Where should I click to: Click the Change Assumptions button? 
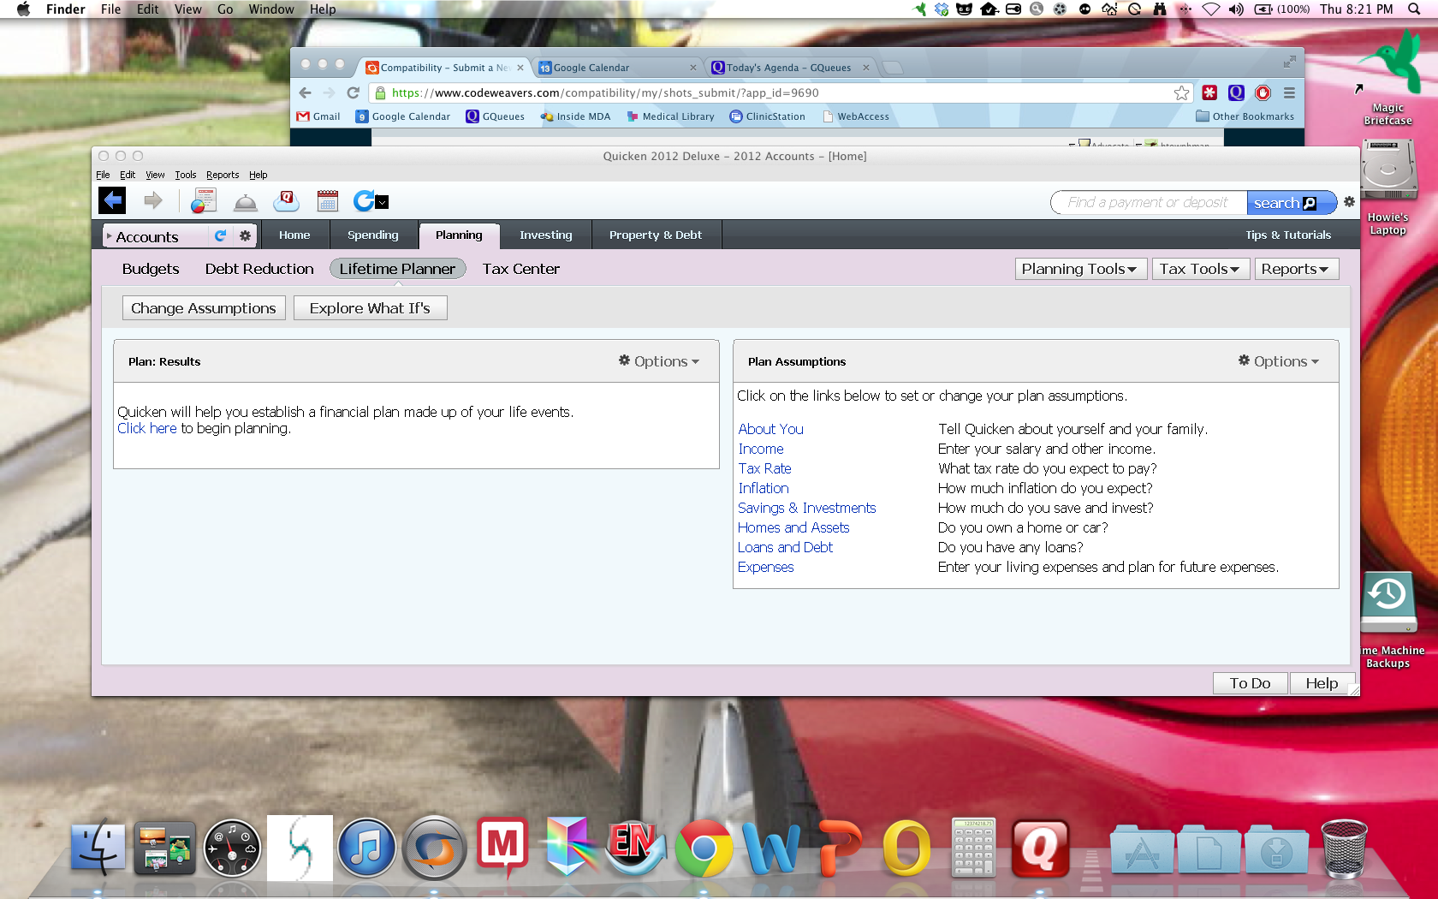pyautogui.click(x=204, y=308)
